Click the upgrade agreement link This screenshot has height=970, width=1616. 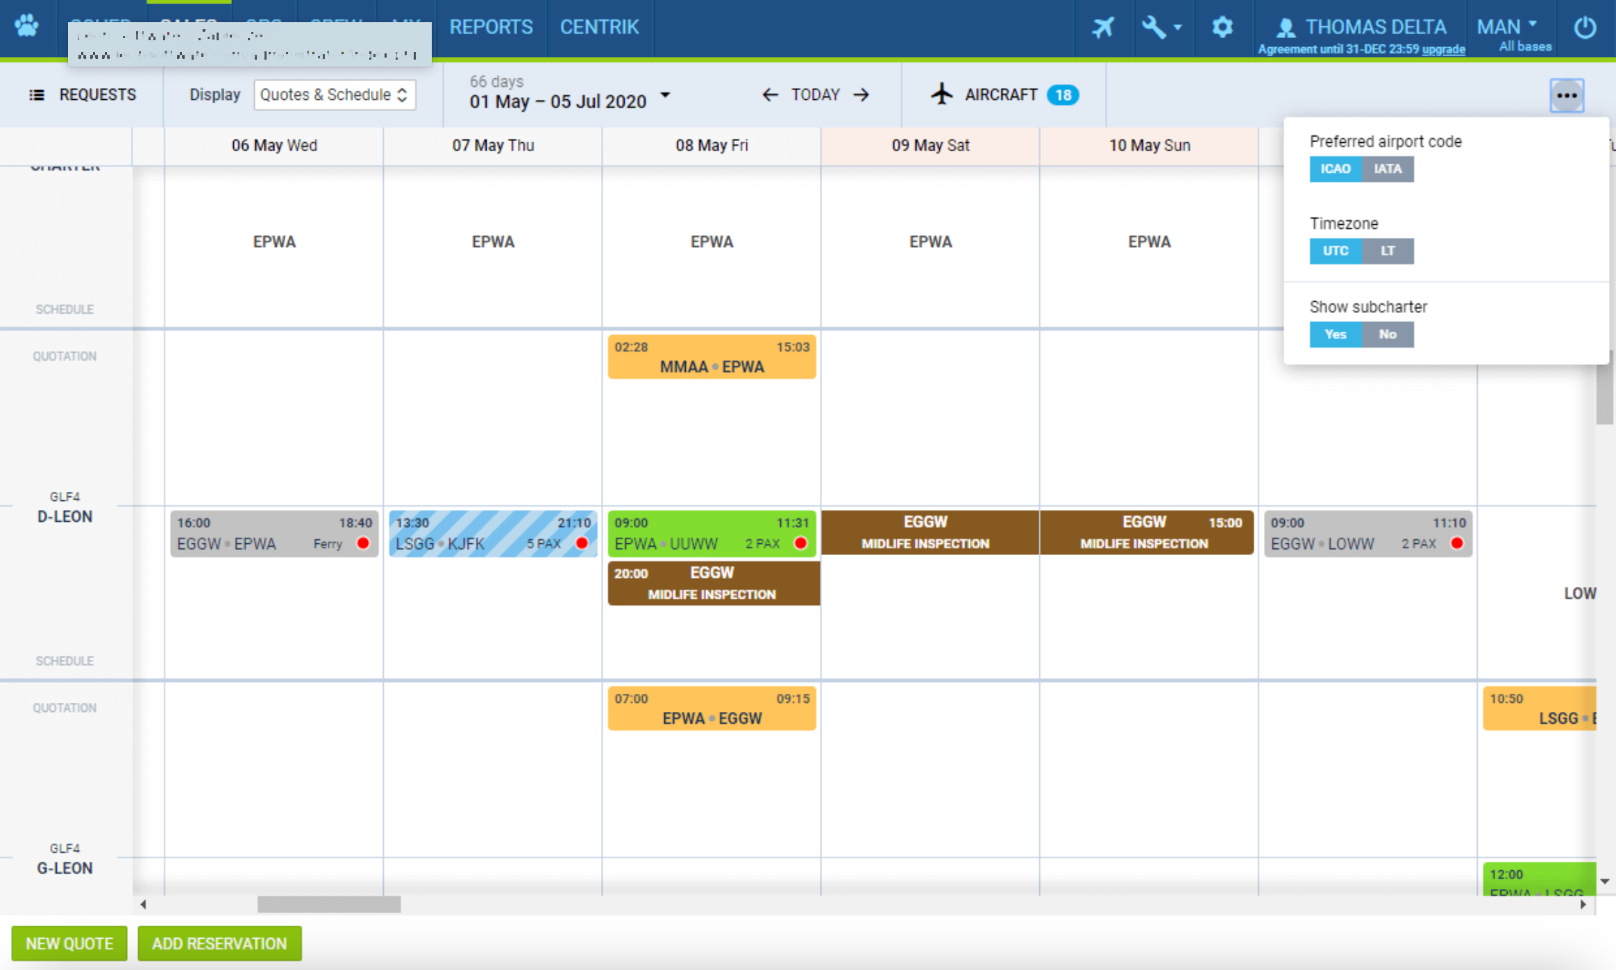coord(1443,49)
